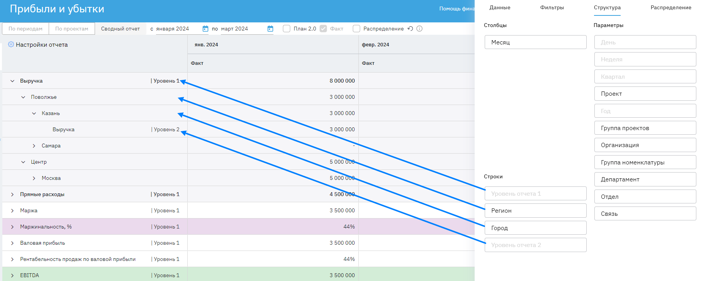Open the Фильтры panel tab
The image size is (706, 281).
pos(552,7)
